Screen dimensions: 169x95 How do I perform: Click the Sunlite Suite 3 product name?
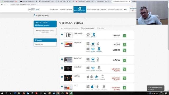[x=78, y=67]
